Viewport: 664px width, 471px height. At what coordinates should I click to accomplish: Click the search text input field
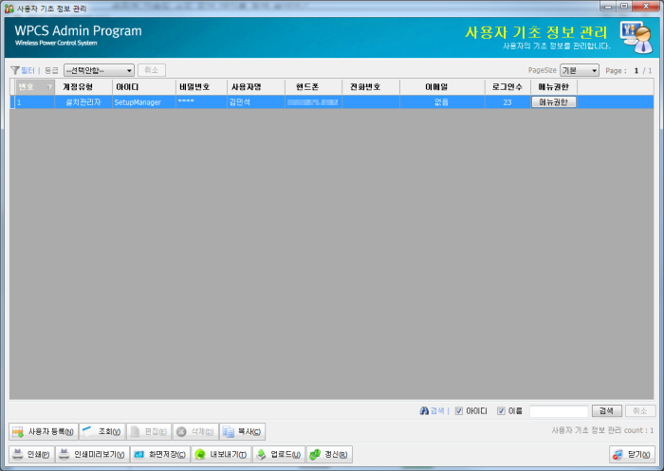click(559, 411)
